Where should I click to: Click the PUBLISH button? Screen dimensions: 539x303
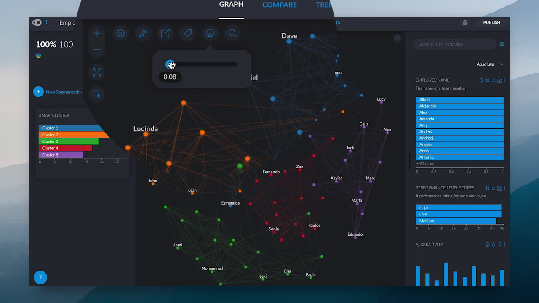(491, 23)
